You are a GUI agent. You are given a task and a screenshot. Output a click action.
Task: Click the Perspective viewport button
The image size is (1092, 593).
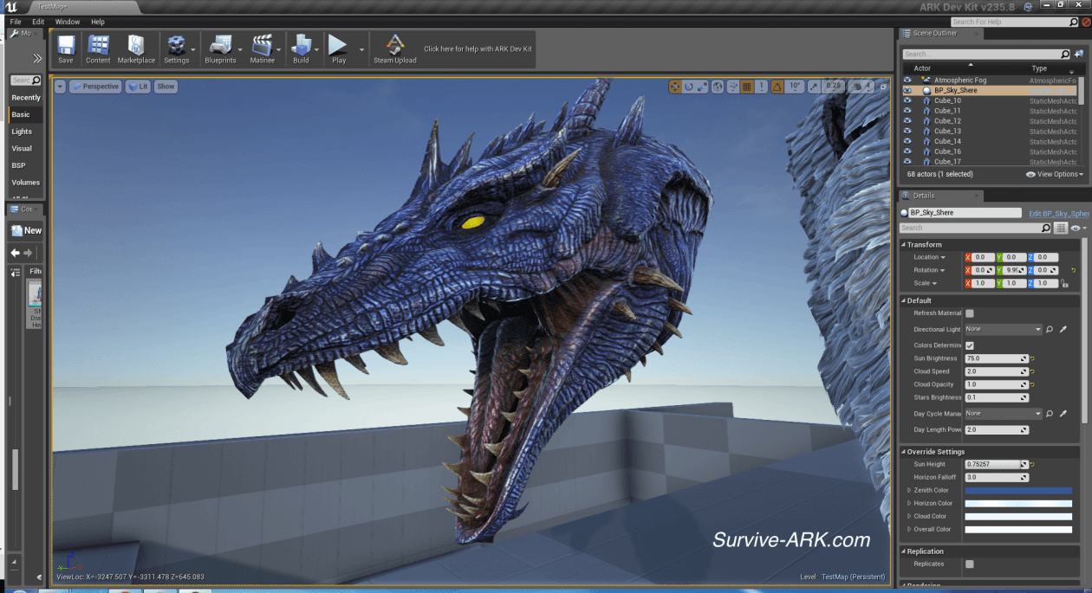95,87
